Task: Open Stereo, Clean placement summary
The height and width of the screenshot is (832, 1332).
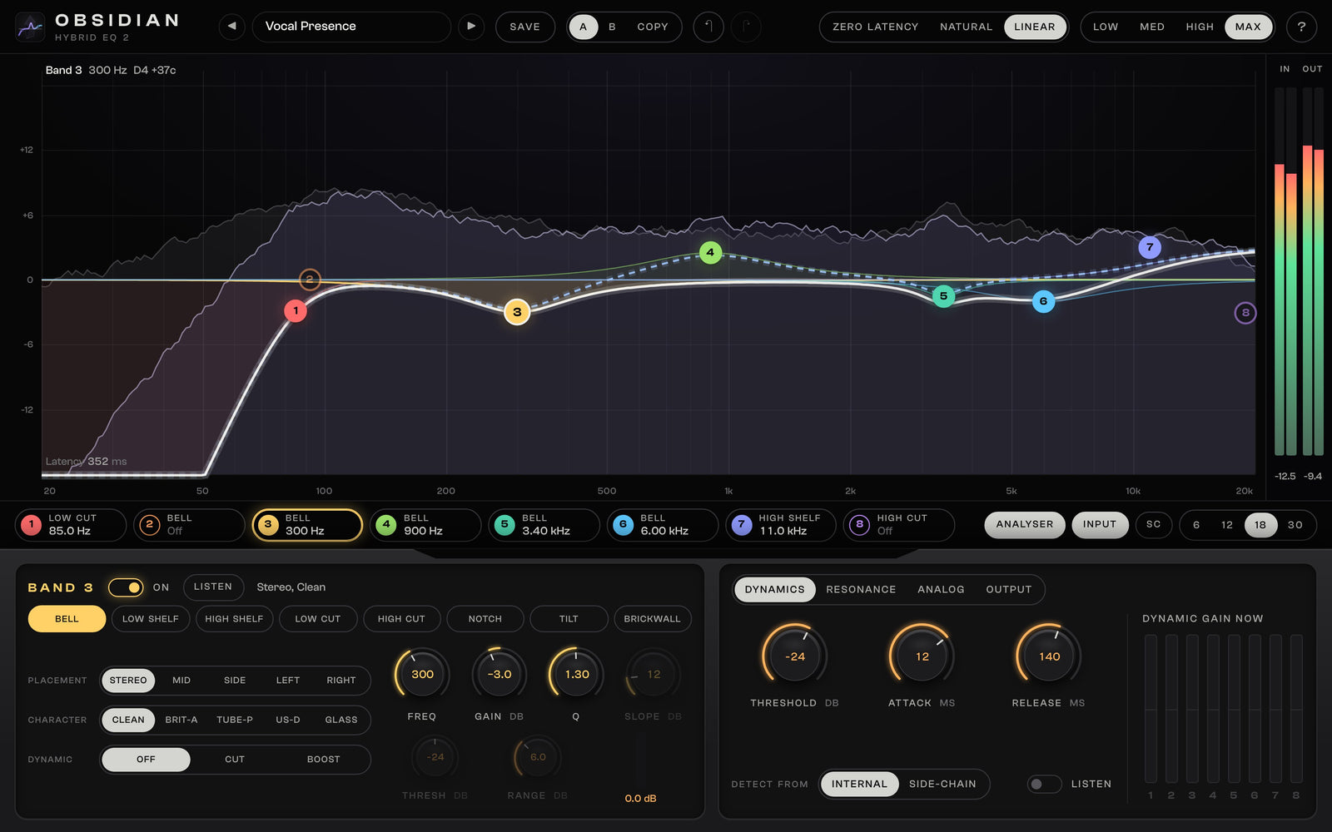Action: [x=291, y=587]
